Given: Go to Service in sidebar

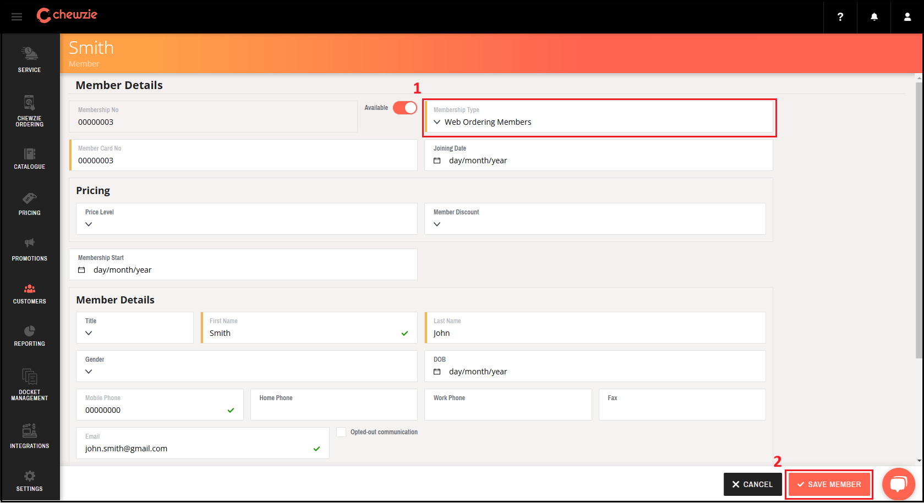Looking at the screenshot, I should tap(30, 59).
